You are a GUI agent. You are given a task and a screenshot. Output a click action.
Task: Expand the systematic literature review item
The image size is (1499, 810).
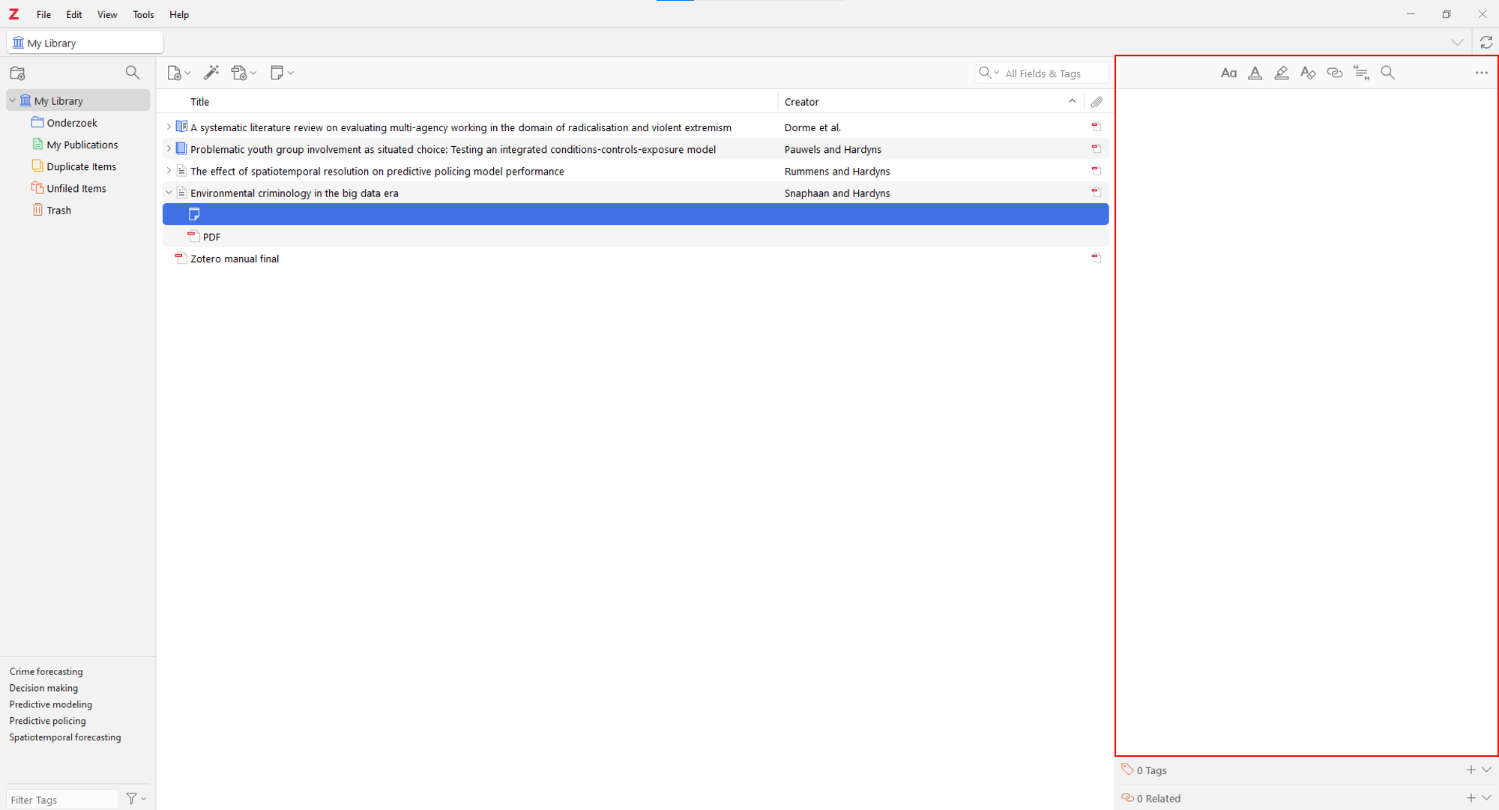(169, 127)
